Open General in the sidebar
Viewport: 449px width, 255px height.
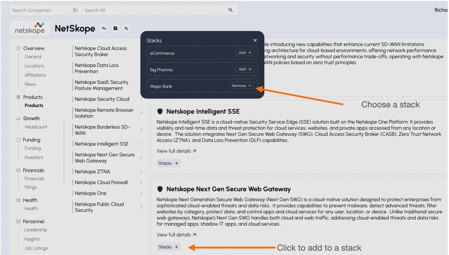pyautogui.click(x=33, y=56)
